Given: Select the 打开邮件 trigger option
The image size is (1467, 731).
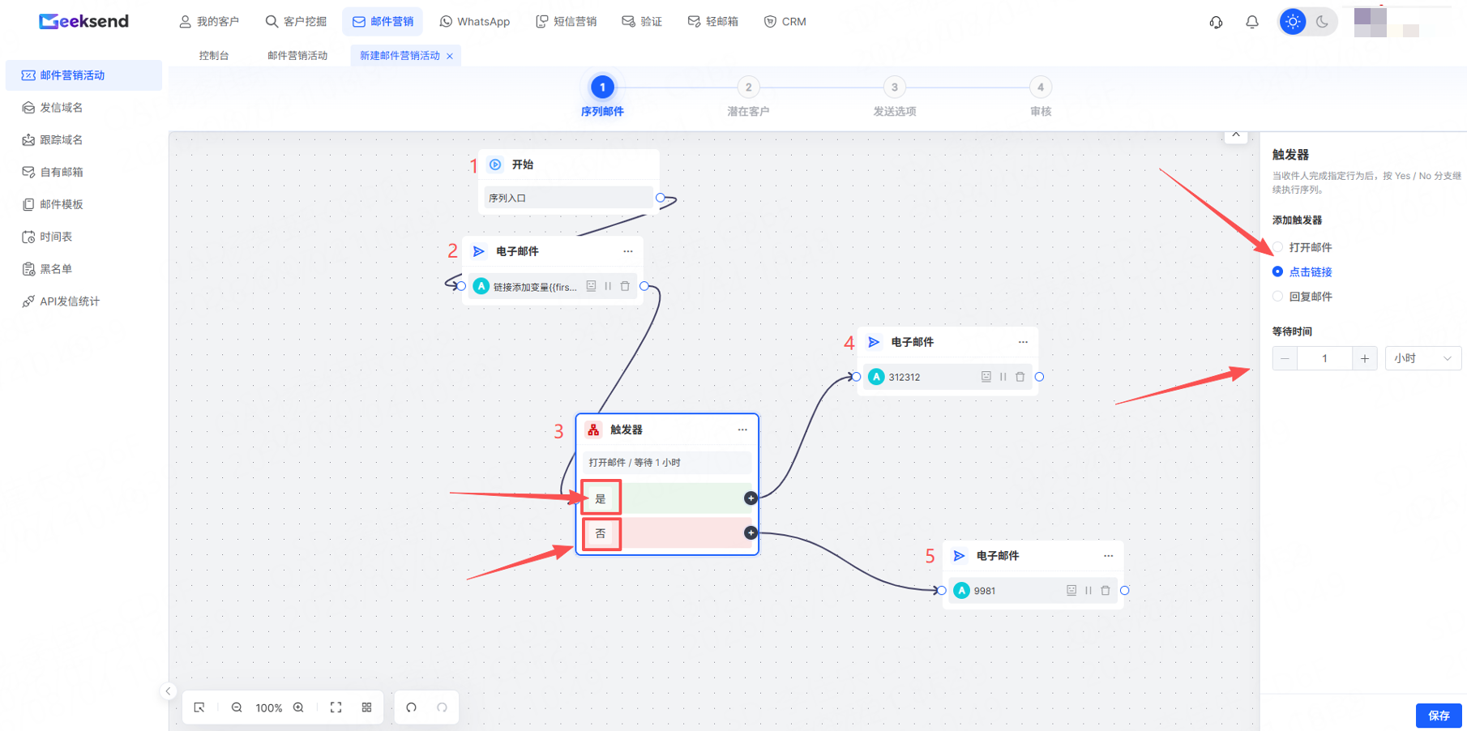Looking at the screenshot, I should (1302, 247).
